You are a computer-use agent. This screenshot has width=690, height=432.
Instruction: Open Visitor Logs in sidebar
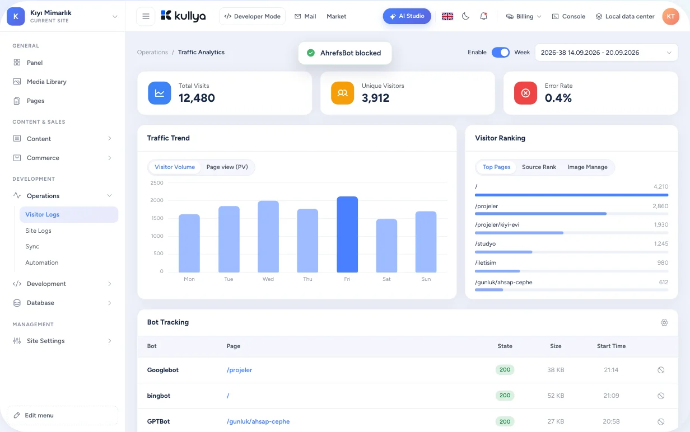[x=69, y=214]
